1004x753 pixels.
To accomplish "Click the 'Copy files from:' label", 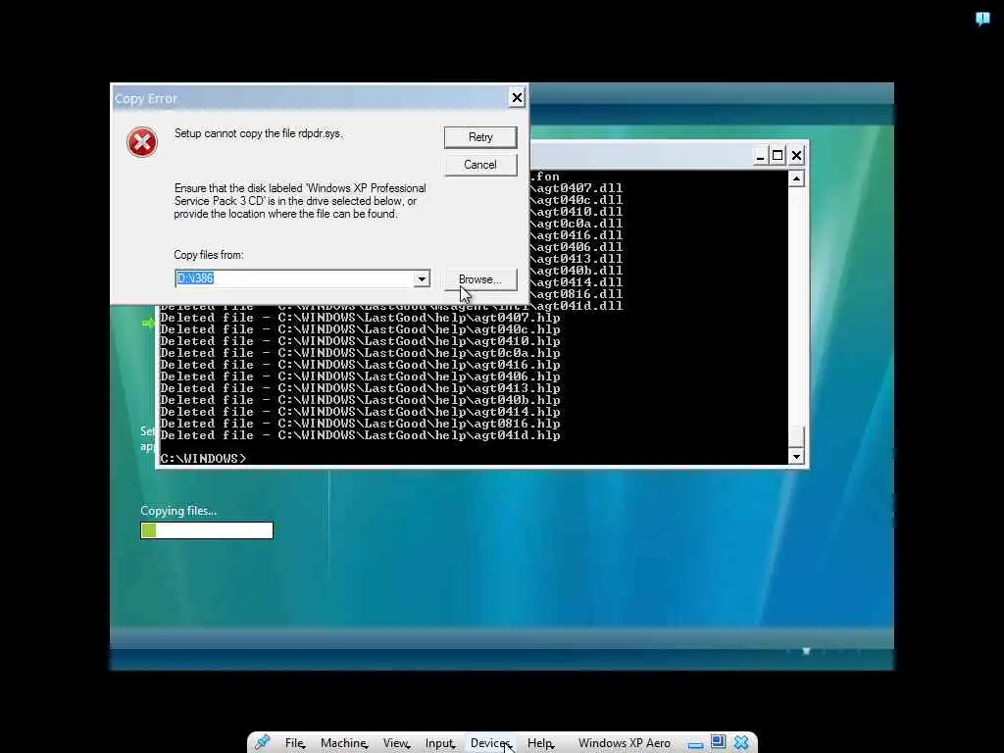I will click(209, 255).
